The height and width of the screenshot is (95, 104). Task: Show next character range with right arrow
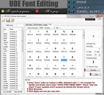(x=60, y=28)
